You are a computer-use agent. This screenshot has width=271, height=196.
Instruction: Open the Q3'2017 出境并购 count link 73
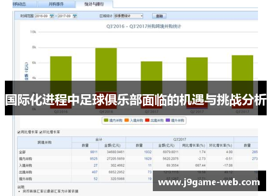(x=150, y=172)
